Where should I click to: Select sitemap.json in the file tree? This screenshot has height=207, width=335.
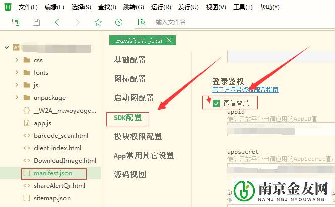(52, 198)
